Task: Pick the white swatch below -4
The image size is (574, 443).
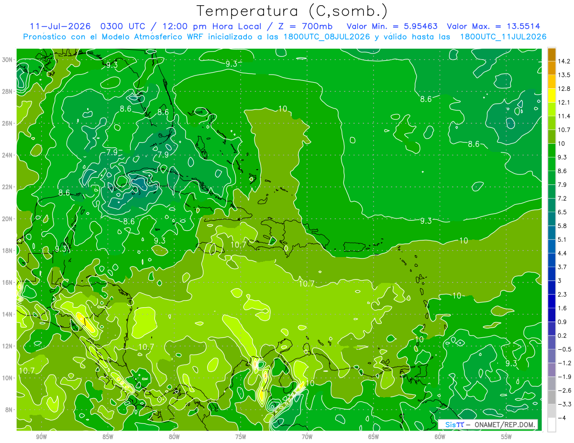Action: click(551, 425)
